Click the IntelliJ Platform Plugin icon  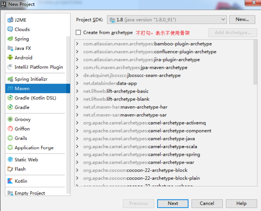tap(10, 67)
